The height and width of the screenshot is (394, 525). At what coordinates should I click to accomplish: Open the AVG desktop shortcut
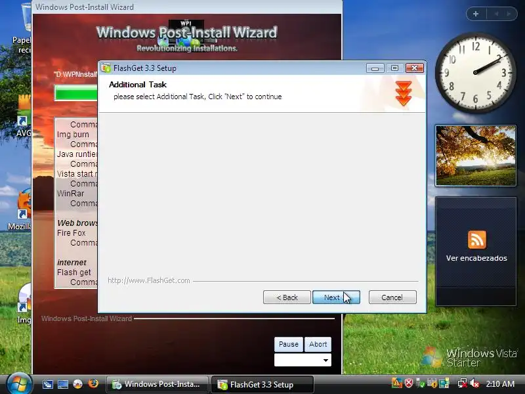[x=24, y=116]
